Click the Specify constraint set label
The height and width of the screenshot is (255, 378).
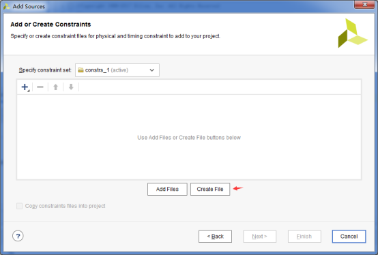pyautogui.click(x=45, y=70)
